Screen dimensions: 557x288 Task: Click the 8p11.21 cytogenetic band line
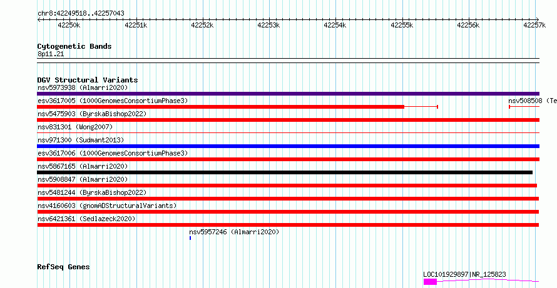tap(288, 61)
